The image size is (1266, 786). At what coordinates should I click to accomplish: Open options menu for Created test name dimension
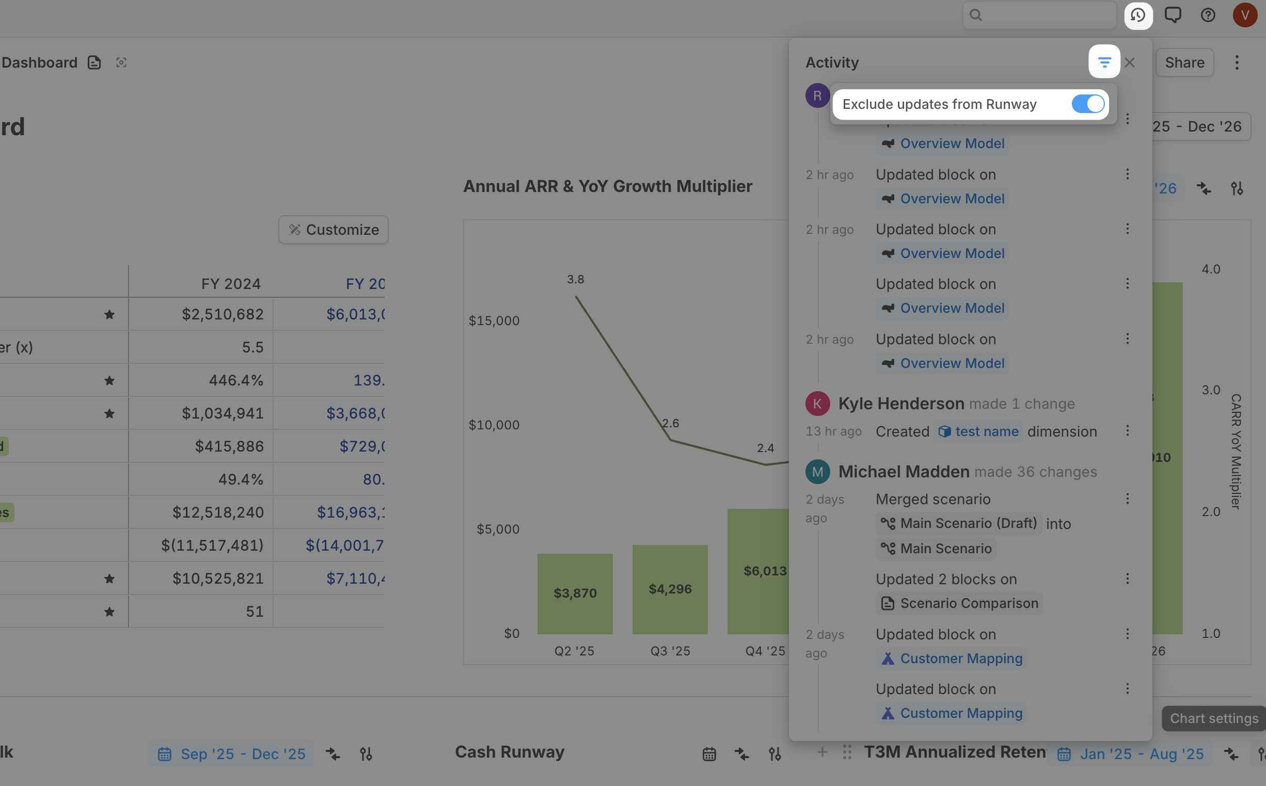point(1127,431)
